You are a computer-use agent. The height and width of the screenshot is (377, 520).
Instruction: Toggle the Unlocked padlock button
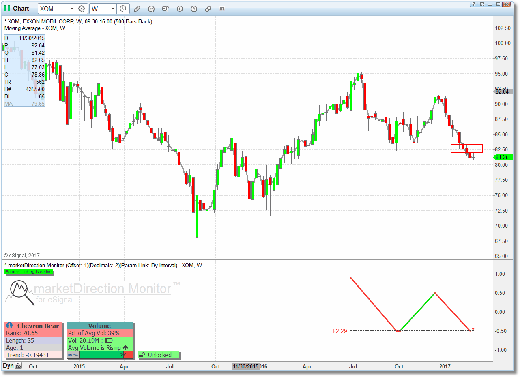pos(159,355)
